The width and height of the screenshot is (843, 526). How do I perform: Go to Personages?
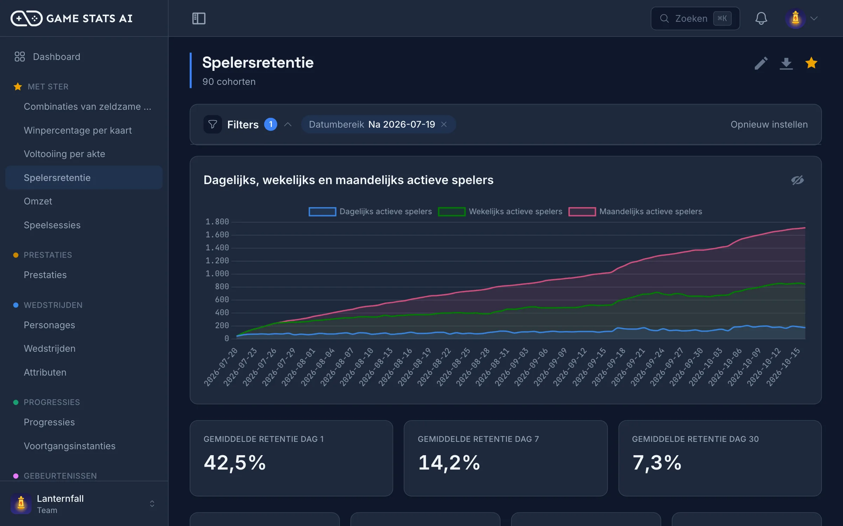(x=84, y=325)
